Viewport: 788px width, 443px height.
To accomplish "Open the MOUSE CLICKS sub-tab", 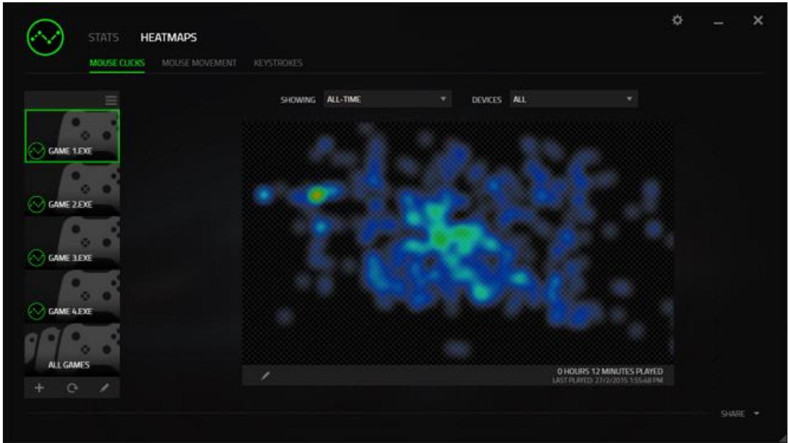I will (117, 63).
